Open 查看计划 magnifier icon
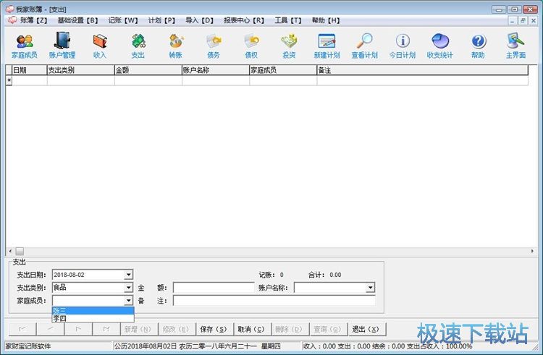 (x=364, y=46)
